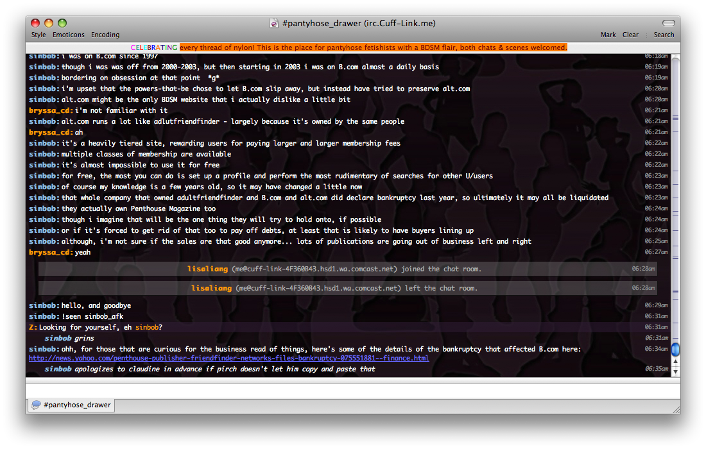Image resolution: width=706 pixels, height=449 pixels.
Task: Select the #pantyhose_drawer tab
Action: click(71, 405)
